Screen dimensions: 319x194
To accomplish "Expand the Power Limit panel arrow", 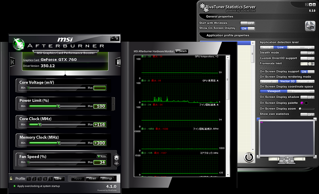I will coord(113,104).
